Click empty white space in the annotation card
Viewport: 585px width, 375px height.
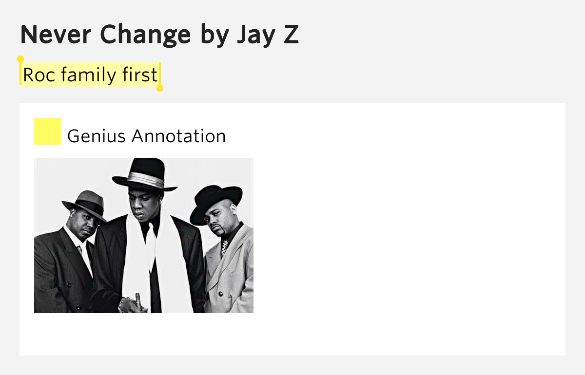pyautogui.click(x=409, y=234)
